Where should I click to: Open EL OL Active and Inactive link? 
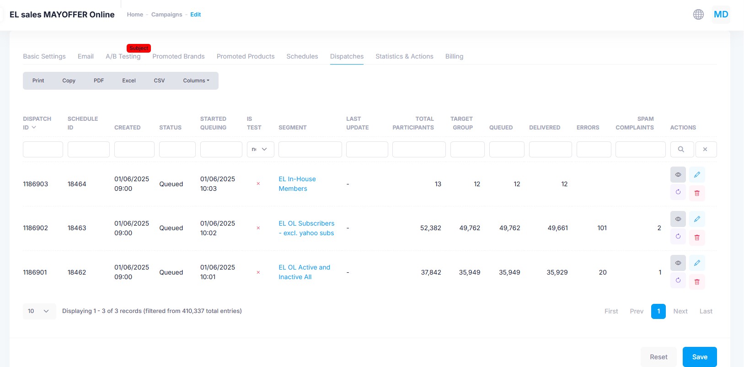304,272
